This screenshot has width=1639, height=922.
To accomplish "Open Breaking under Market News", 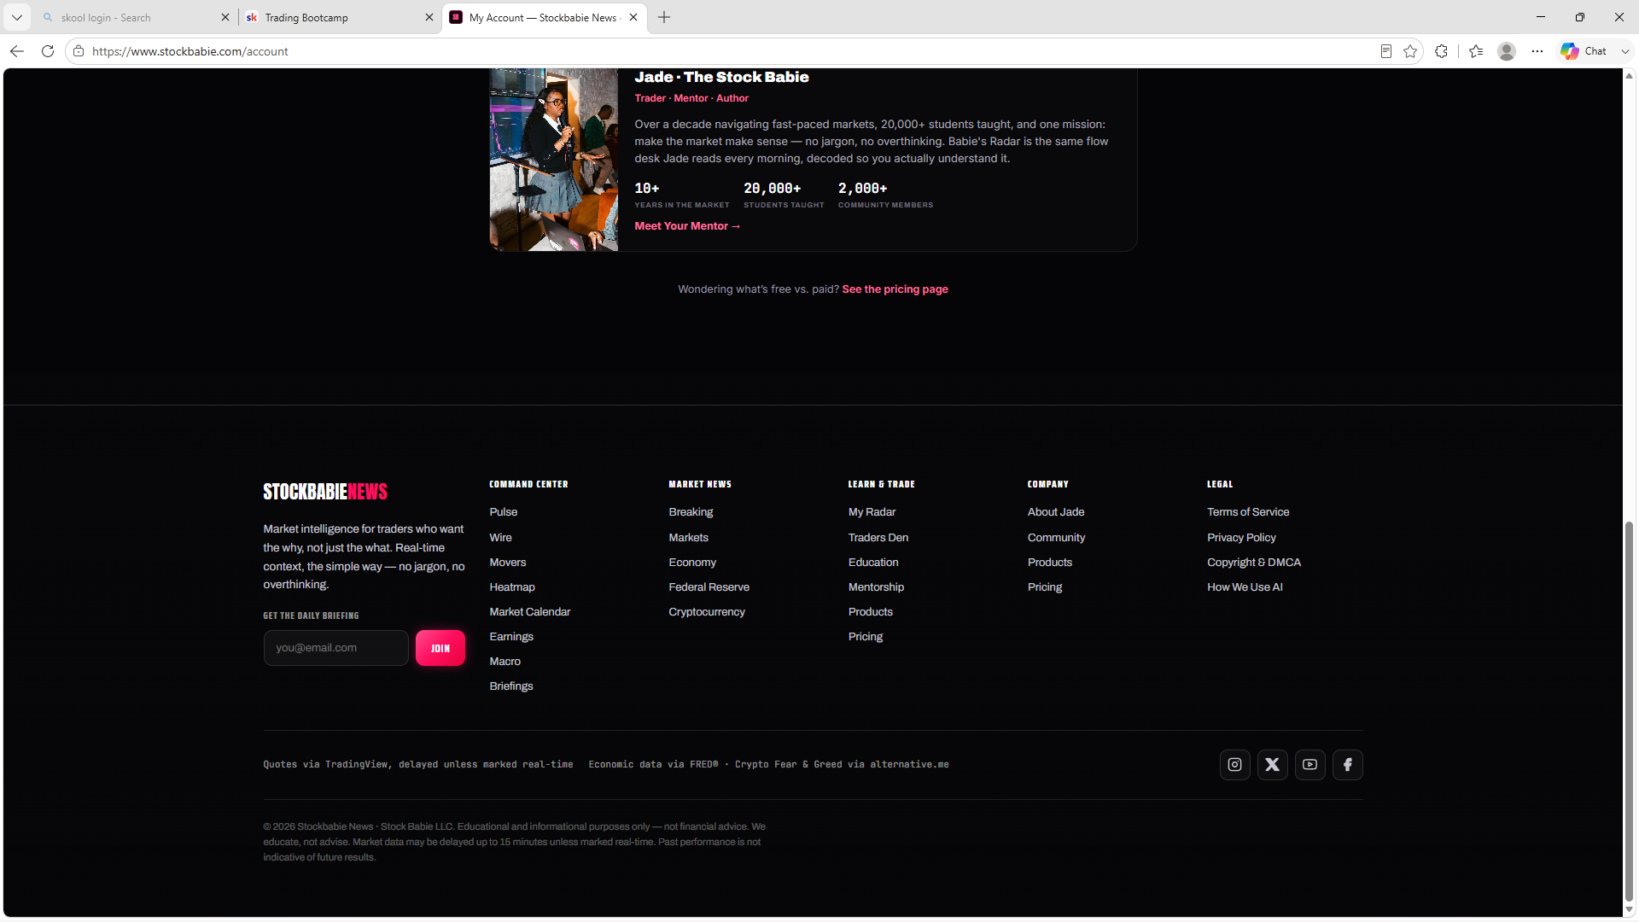I will point(691,512).
